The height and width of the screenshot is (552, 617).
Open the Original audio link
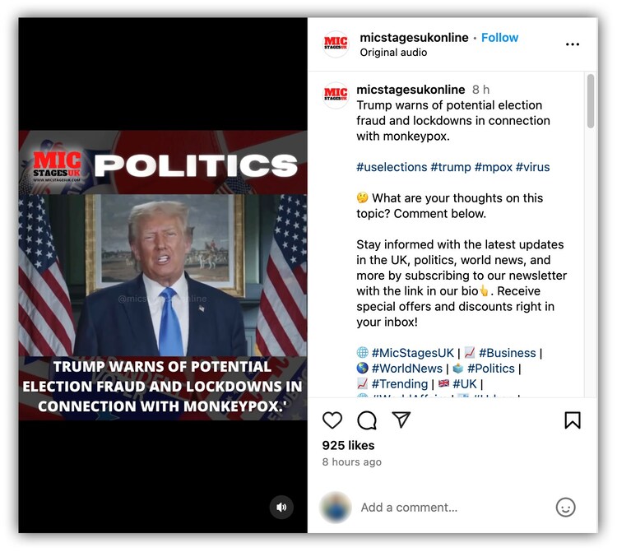[x=393, y=53]
